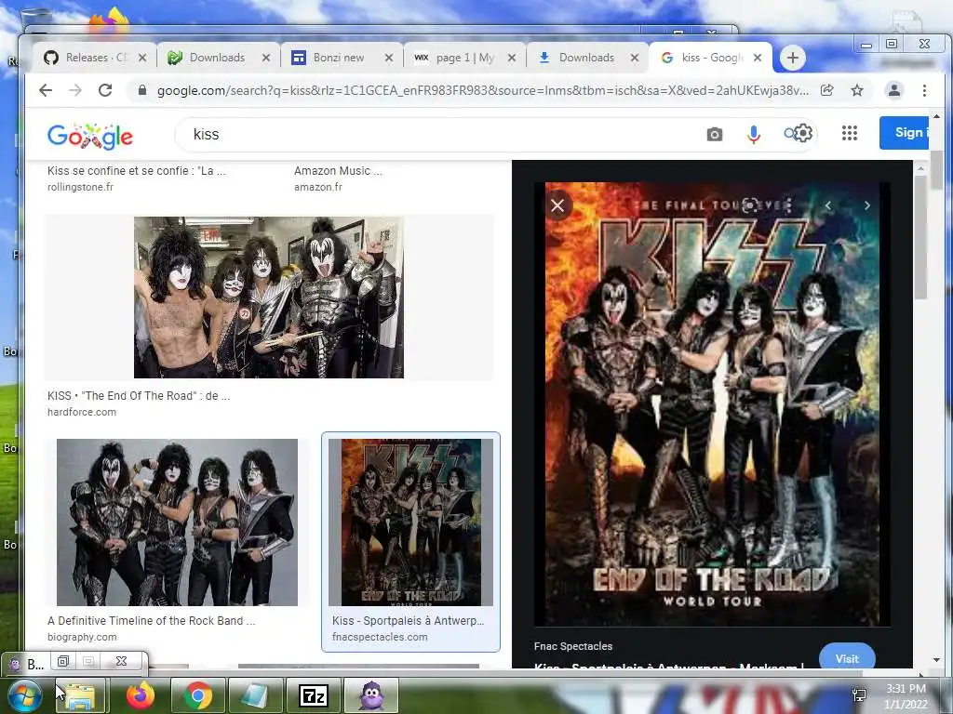This screenshot has width=953, height=714.
Task: Click Fnac Spectacles source label
Action: (573, 646)
